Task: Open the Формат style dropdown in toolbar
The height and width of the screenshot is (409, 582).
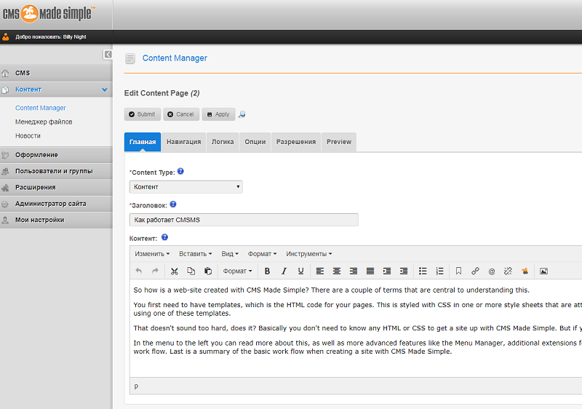Action: pyautogui.click(x=237, y=271)
